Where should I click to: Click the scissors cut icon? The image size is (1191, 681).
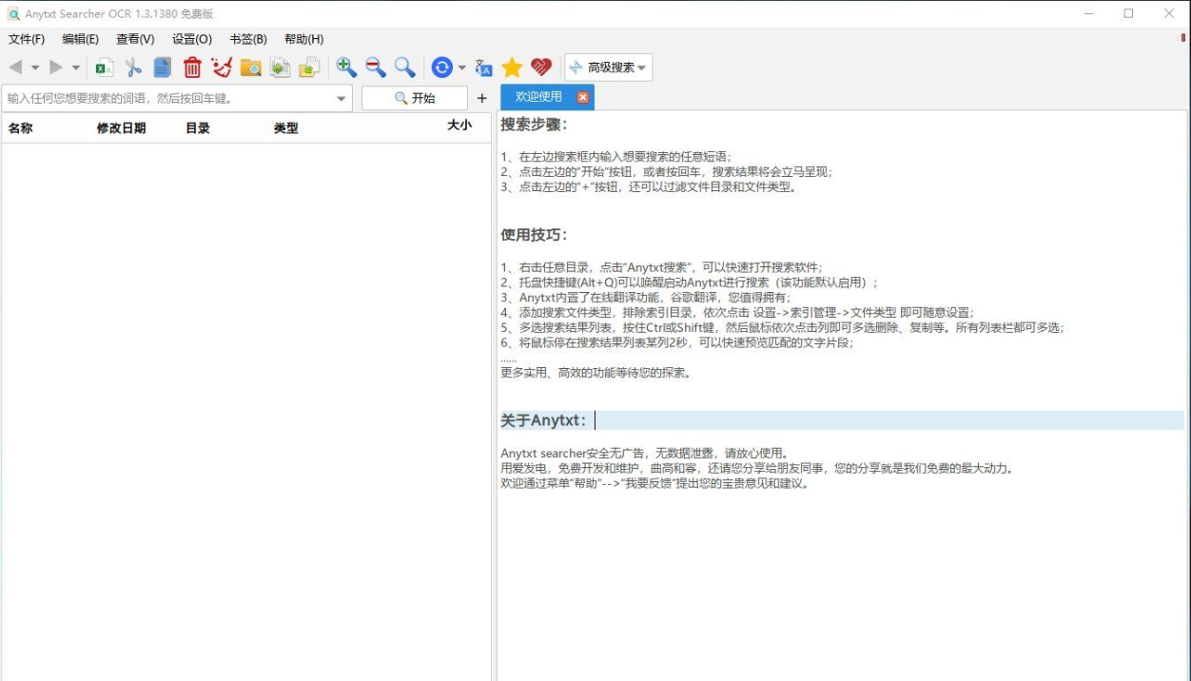[133, 68]
